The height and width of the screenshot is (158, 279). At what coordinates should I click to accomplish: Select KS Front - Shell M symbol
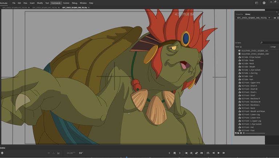tap(249, 89)
